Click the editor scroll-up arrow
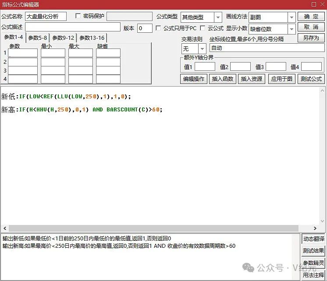The height and width of the screenshot is (281, 327). tap(322, 90)
